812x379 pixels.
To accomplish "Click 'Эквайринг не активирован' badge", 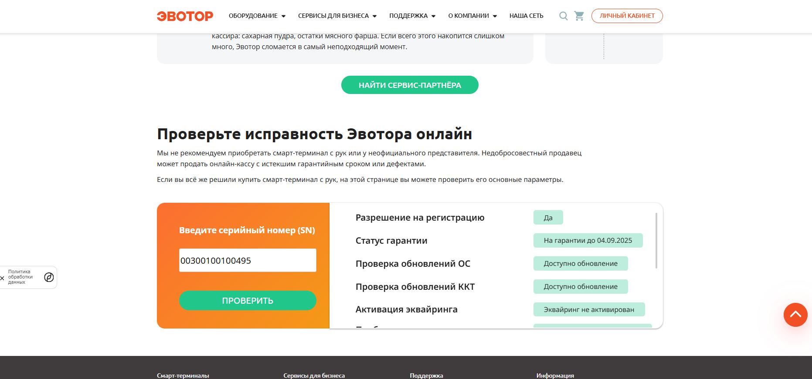I will pos(589,309).
